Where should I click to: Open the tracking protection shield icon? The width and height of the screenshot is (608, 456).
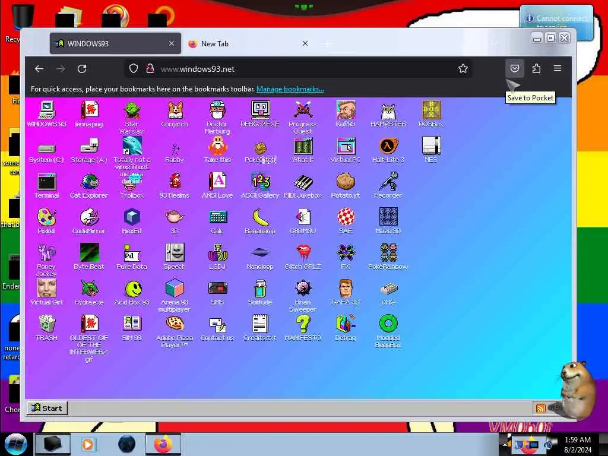[134, 69]
